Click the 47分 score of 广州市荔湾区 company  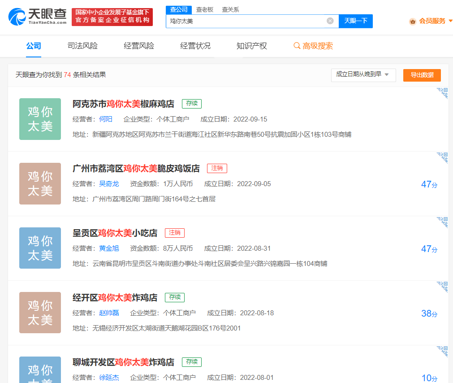pyautogui.click(x=429, y=184)
